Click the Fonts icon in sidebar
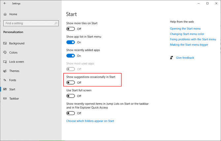Viewport: 221px width, 141px height. (x=5, y=80)
